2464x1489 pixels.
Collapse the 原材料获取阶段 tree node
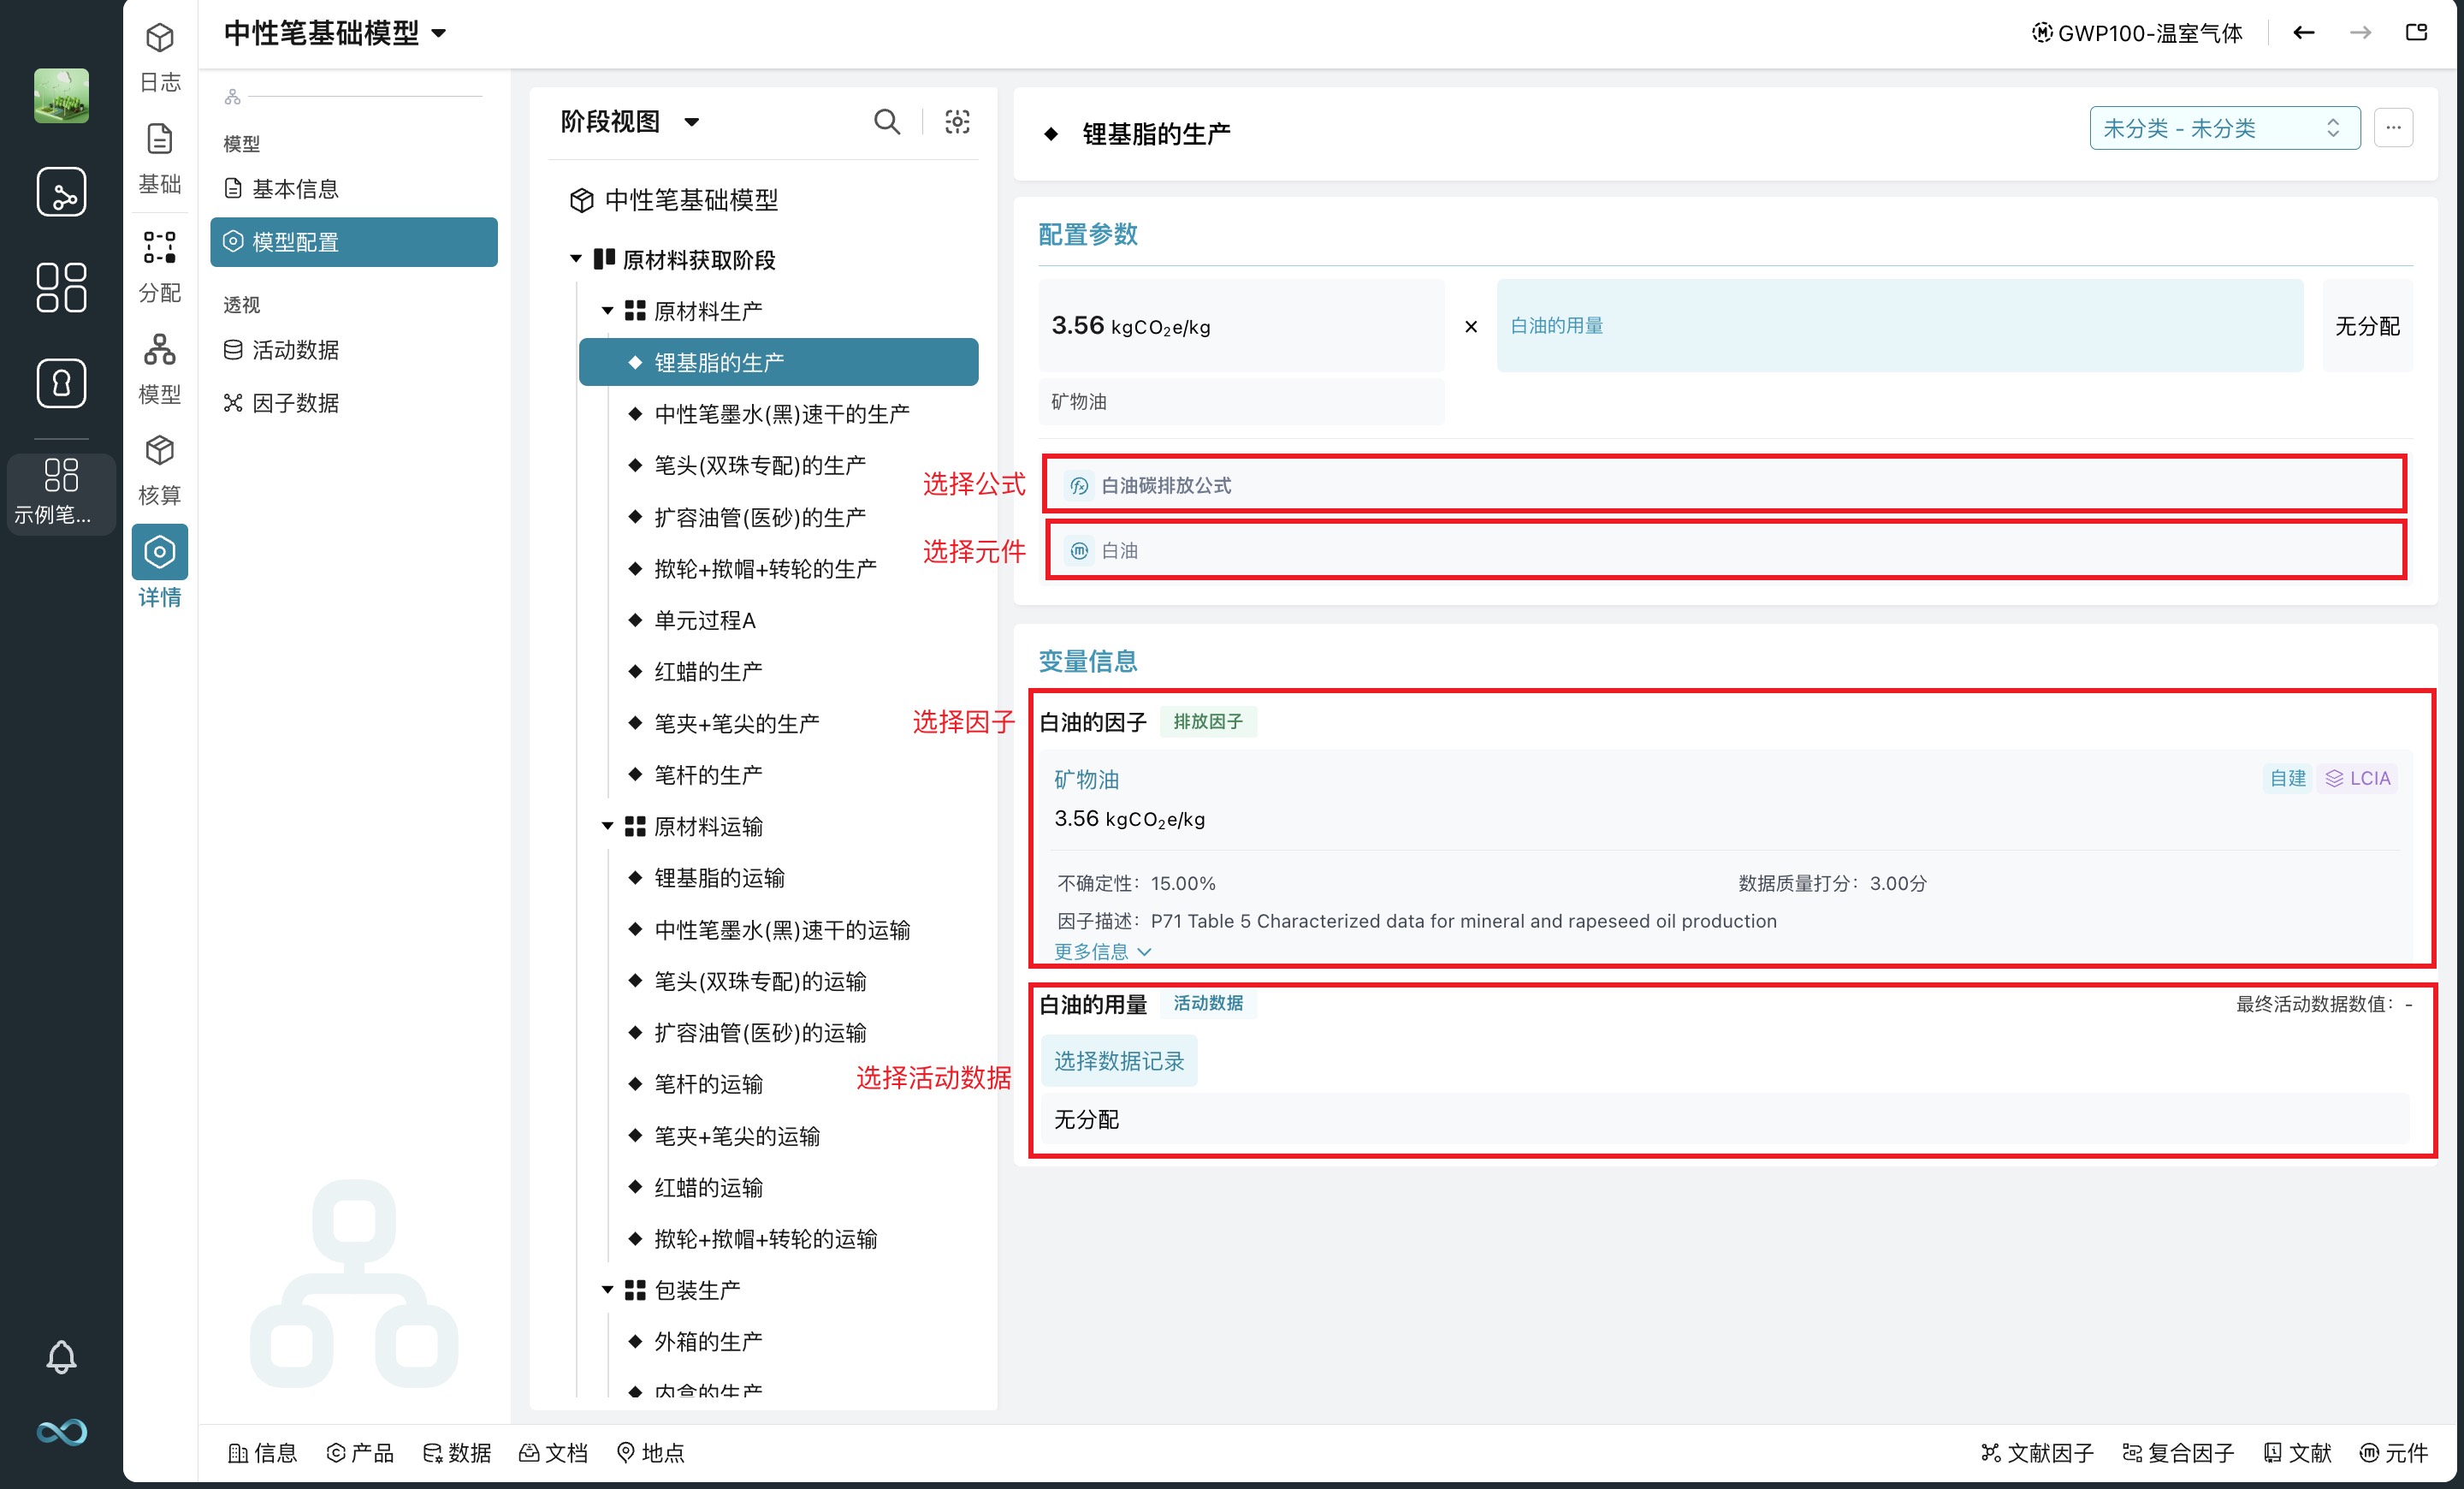[x=576, y=259]
